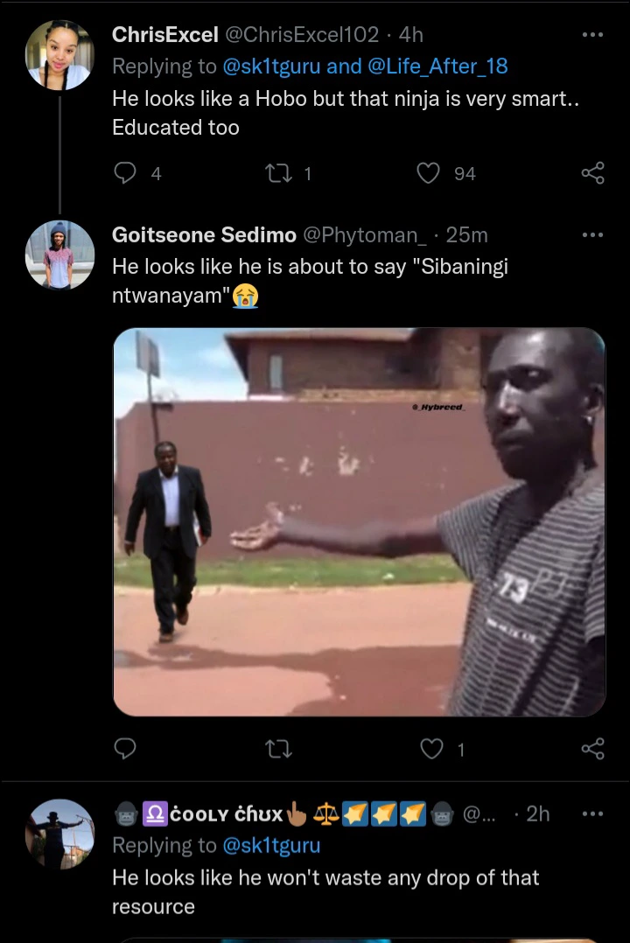This screenshot has width=630, height=943.
Task: Open Cooly Chux's profile avatar
Action: click(x=59, y=834)
